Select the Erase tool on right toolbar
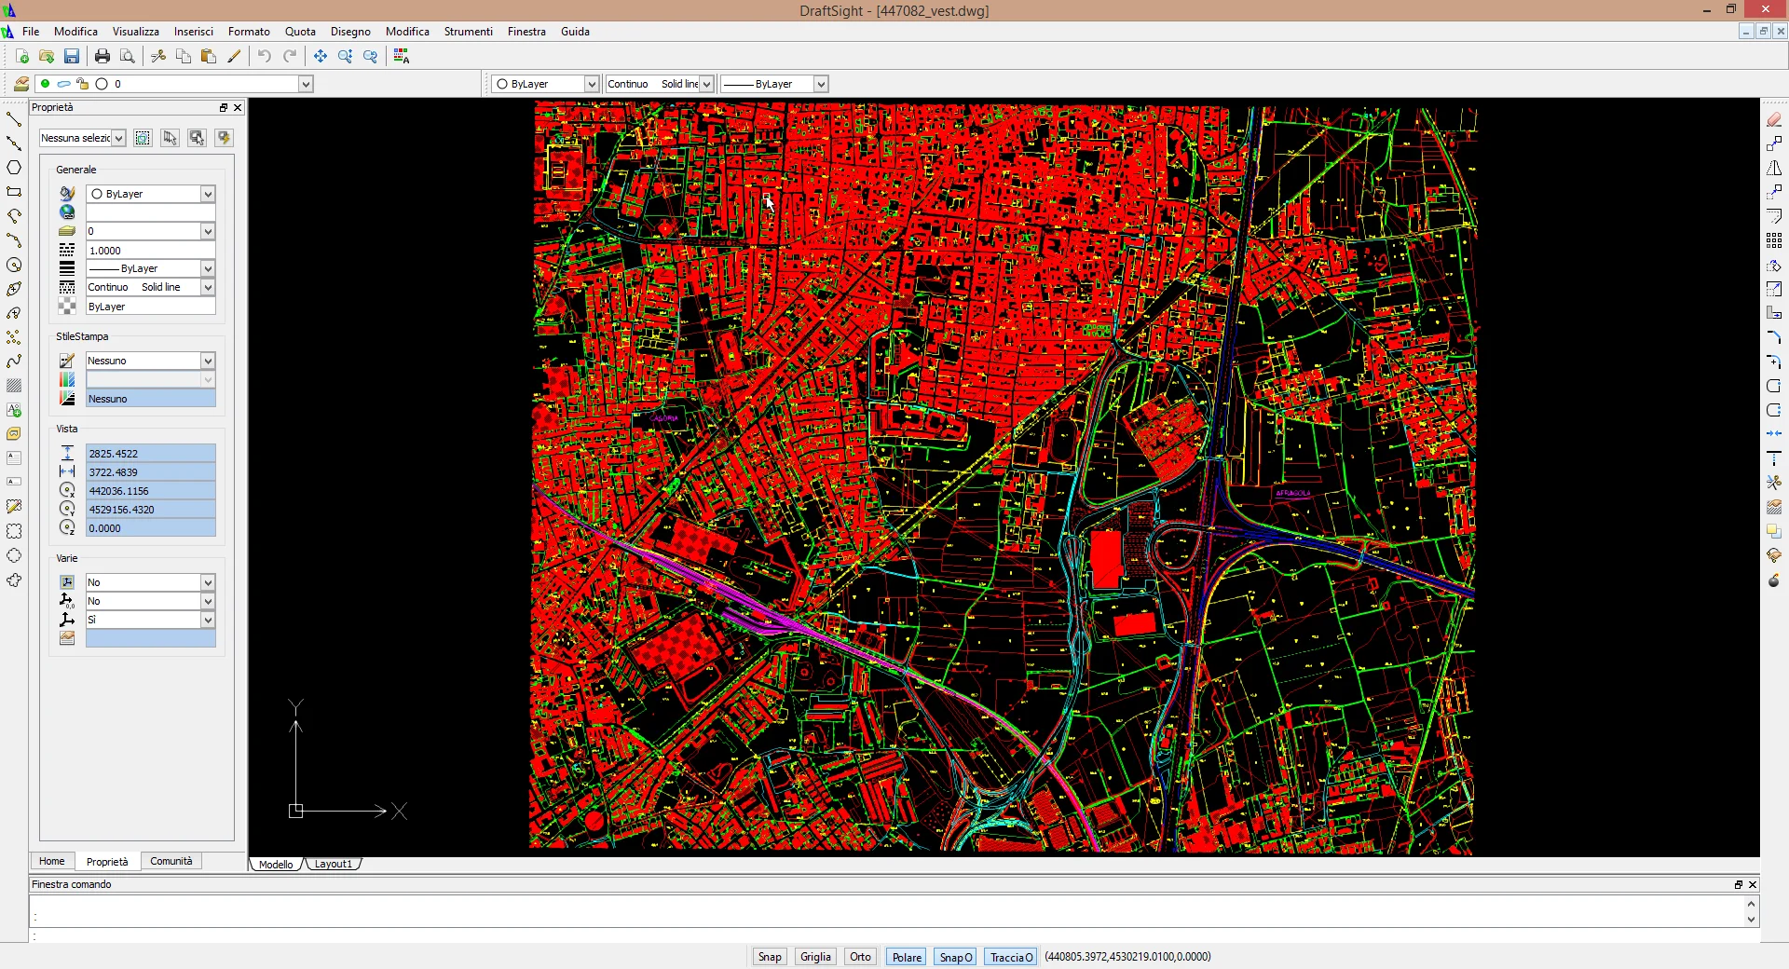 [1774, 119]
